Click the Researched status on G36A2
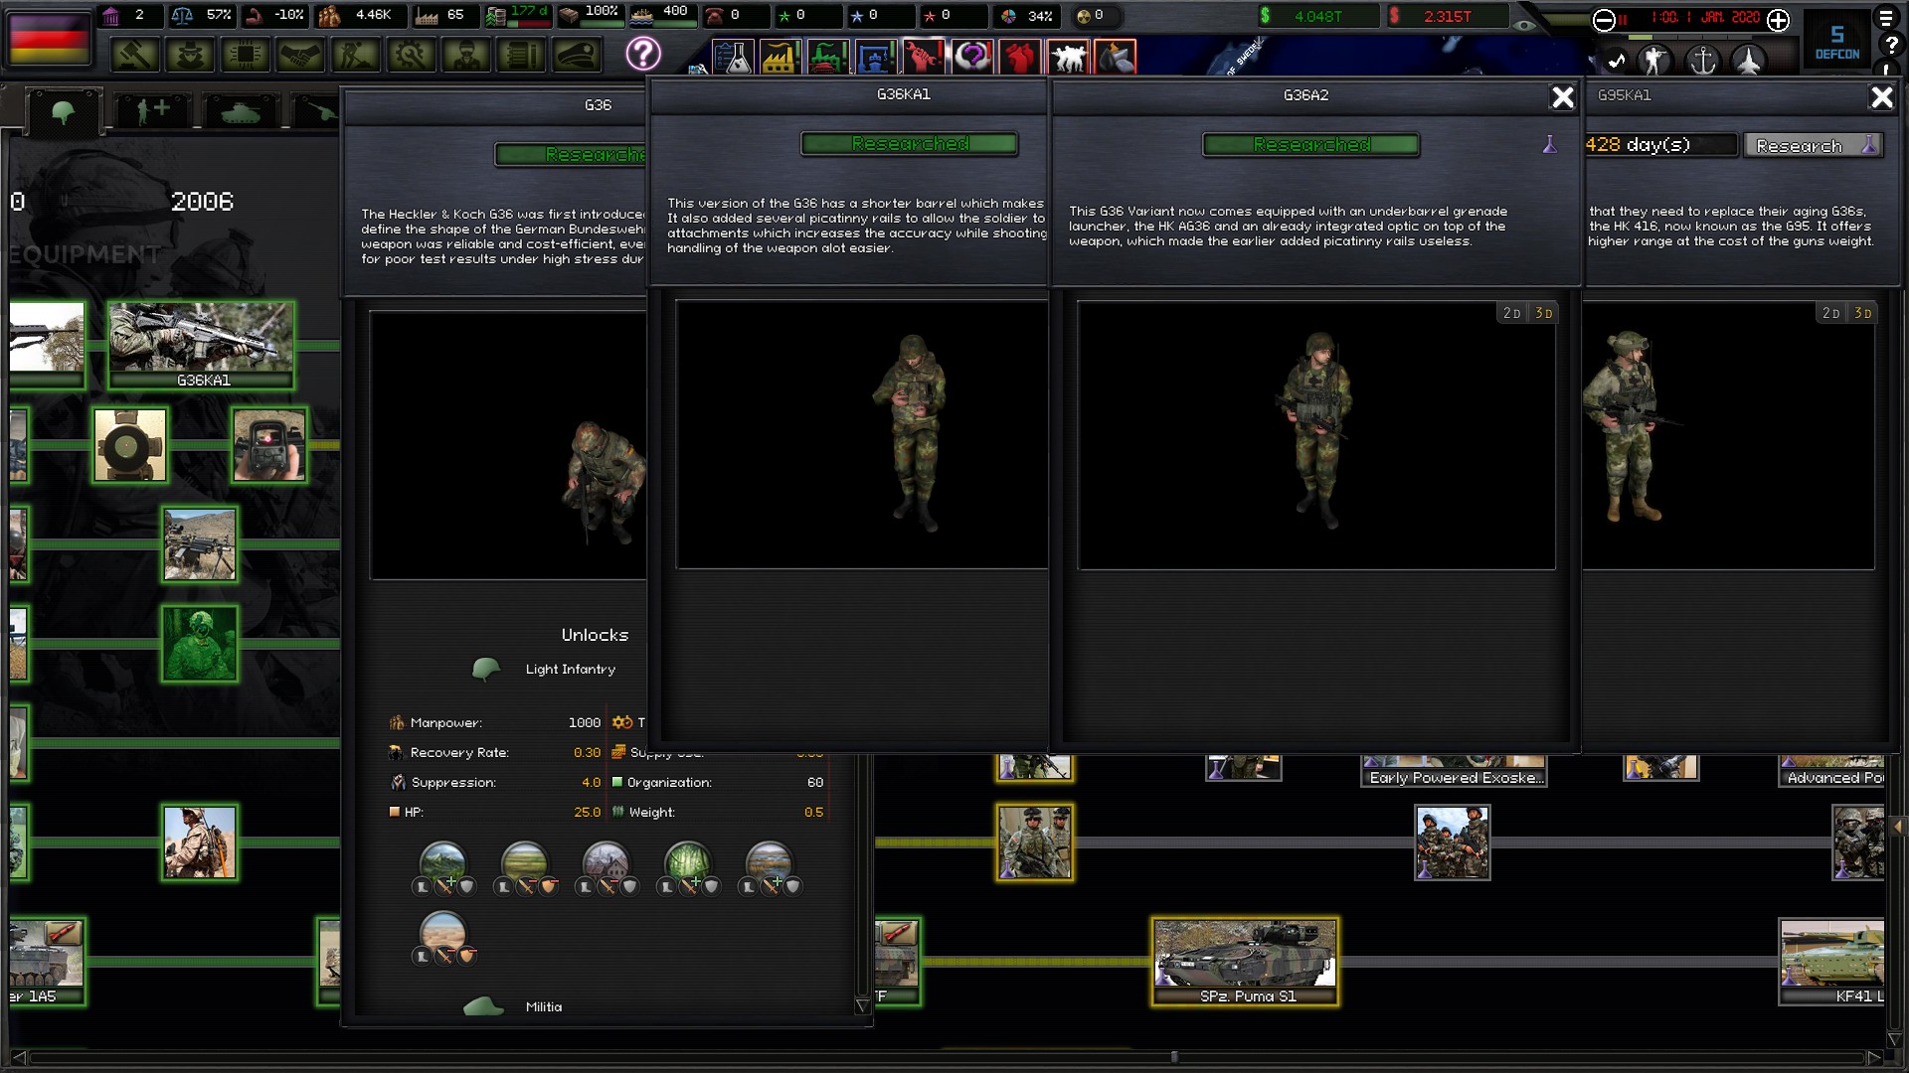 tap(1311, 145)
